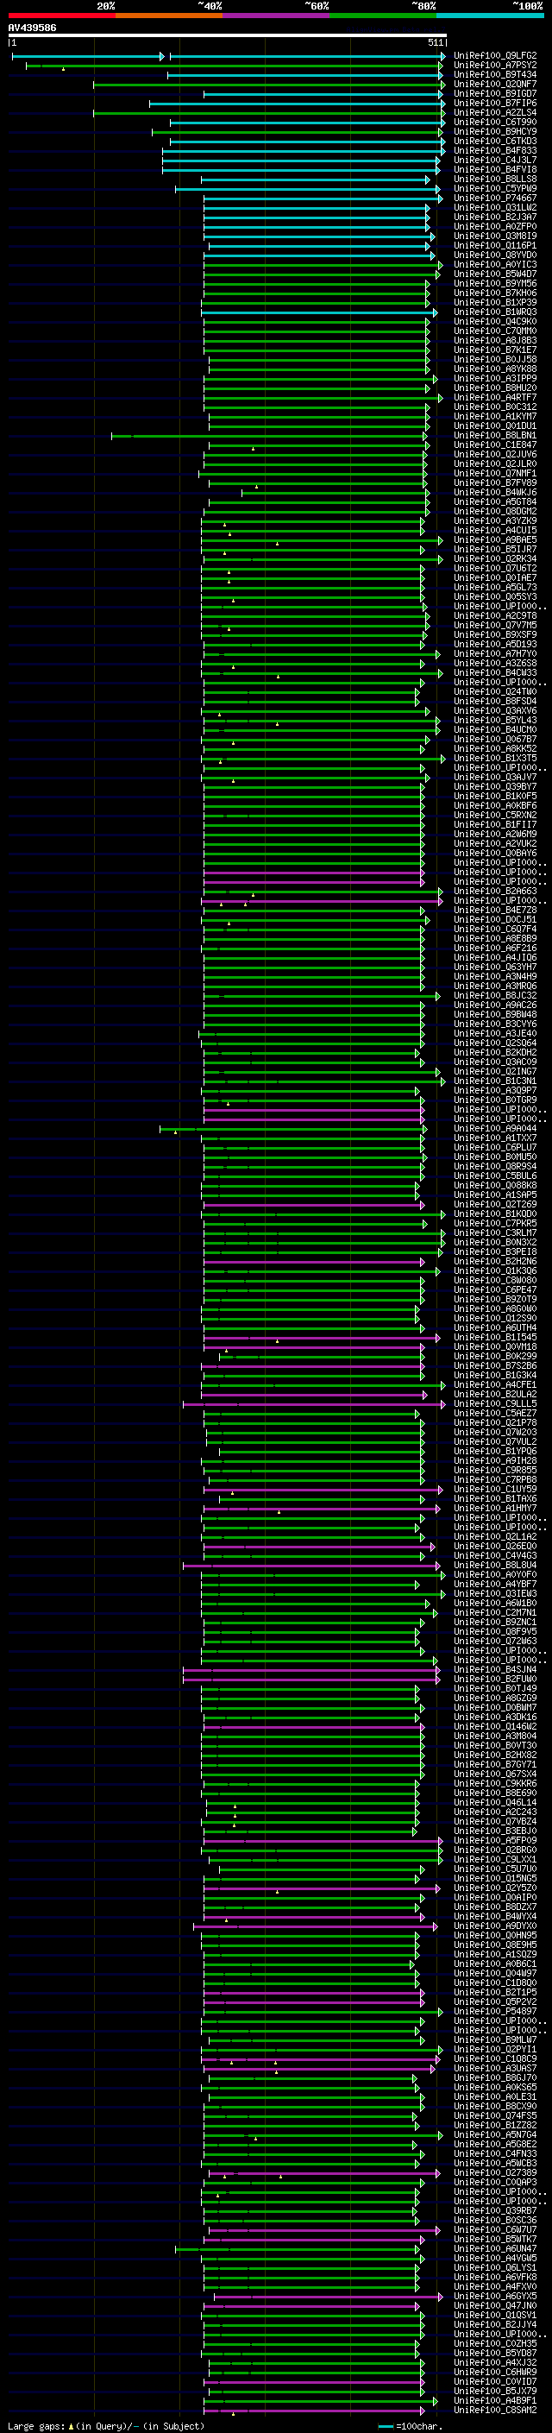The height and width of the screenshot is (2433, 552).
Task: Select the UniRef100_C6T990 label
Action: point(495,123)
